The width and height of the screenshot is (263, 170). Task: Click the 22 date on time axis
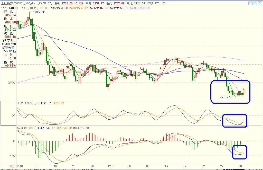pyautogui.click(x=203, y=166)
